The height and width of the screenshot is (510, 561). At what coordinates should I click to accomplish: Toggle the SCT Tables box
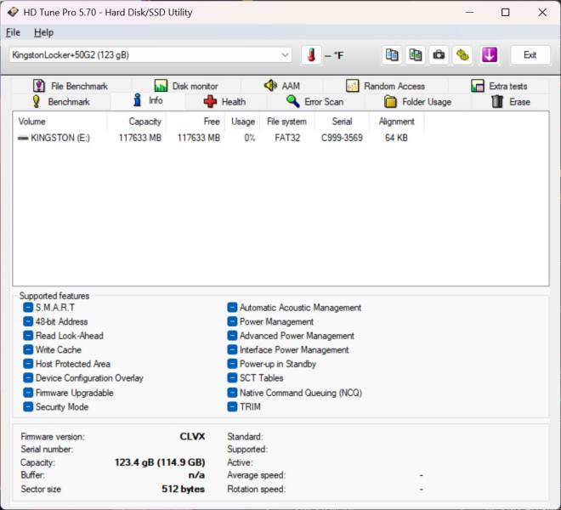[232, 378]
